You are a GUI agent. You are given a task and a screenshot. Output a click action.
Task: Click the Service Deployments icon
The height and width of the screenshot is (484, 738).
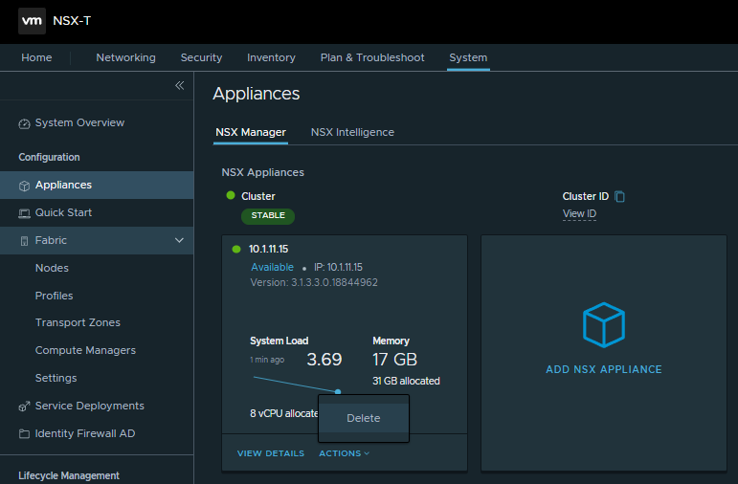[x=24, y=407]
